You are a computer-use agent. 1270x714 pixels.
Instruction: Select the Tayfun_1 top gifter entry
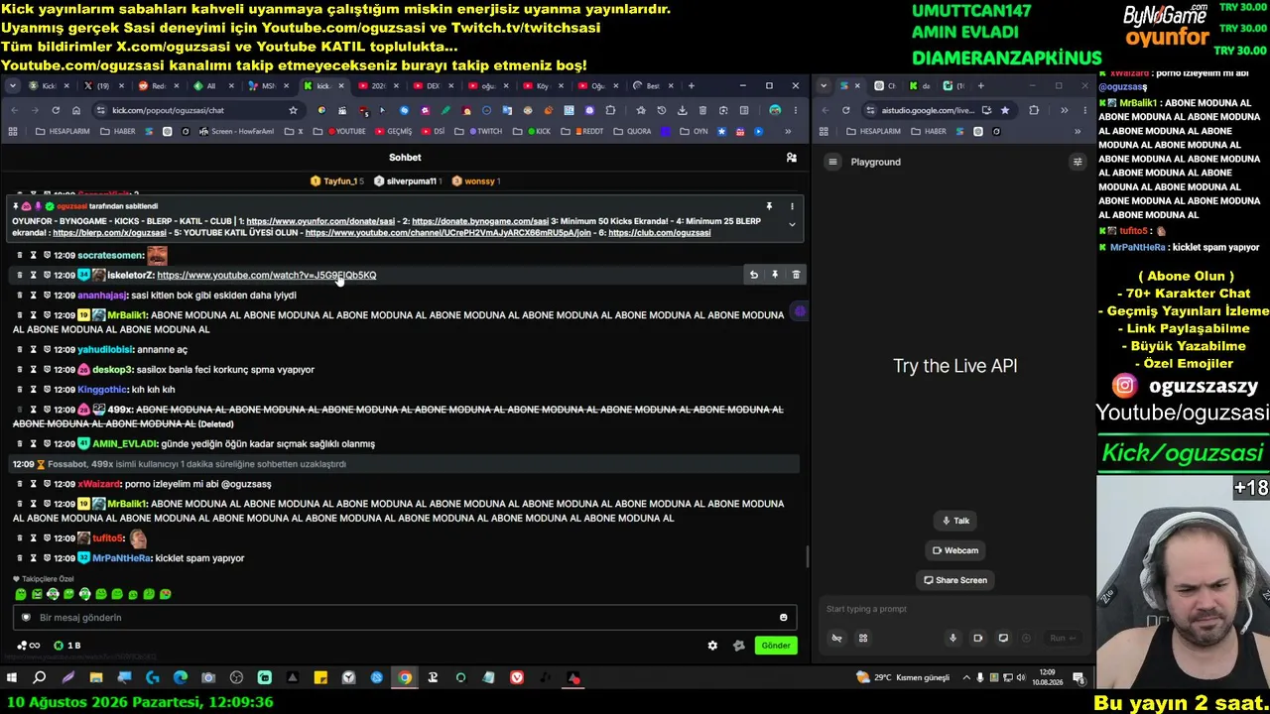pos(337,181)
